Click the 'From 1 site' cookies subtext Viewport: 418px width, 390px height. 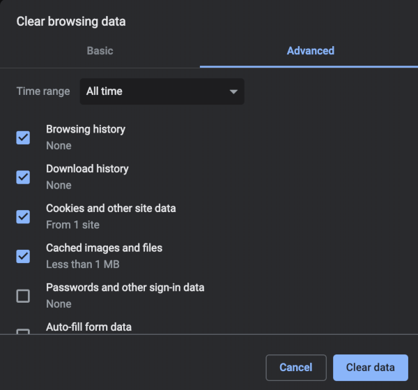pos(72,225)
